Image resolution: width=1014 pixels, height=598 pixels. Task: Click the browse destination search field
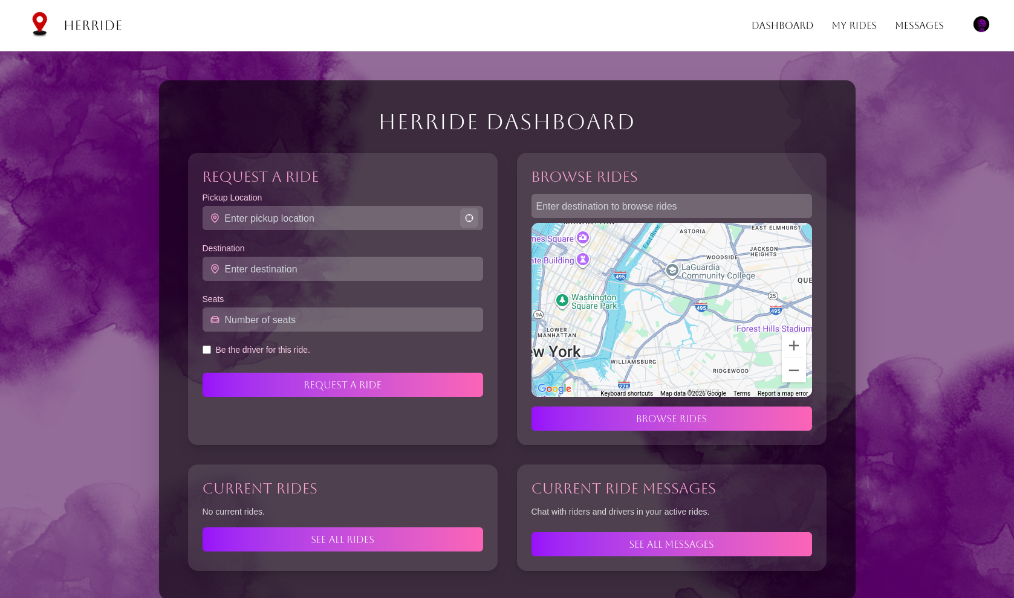point(671,206)
